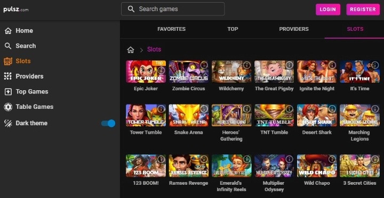Open info icon on Marching Legions

[375, 109]
